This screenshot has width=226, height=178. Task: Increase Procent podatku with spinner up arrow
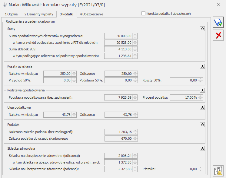pos(200,96)
